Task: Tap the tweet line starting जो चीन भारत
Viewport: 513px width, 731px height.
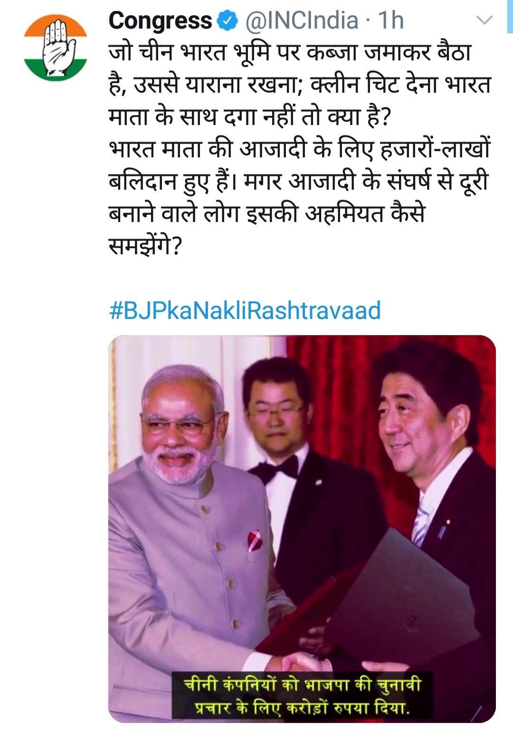Action: coord(290,52)
